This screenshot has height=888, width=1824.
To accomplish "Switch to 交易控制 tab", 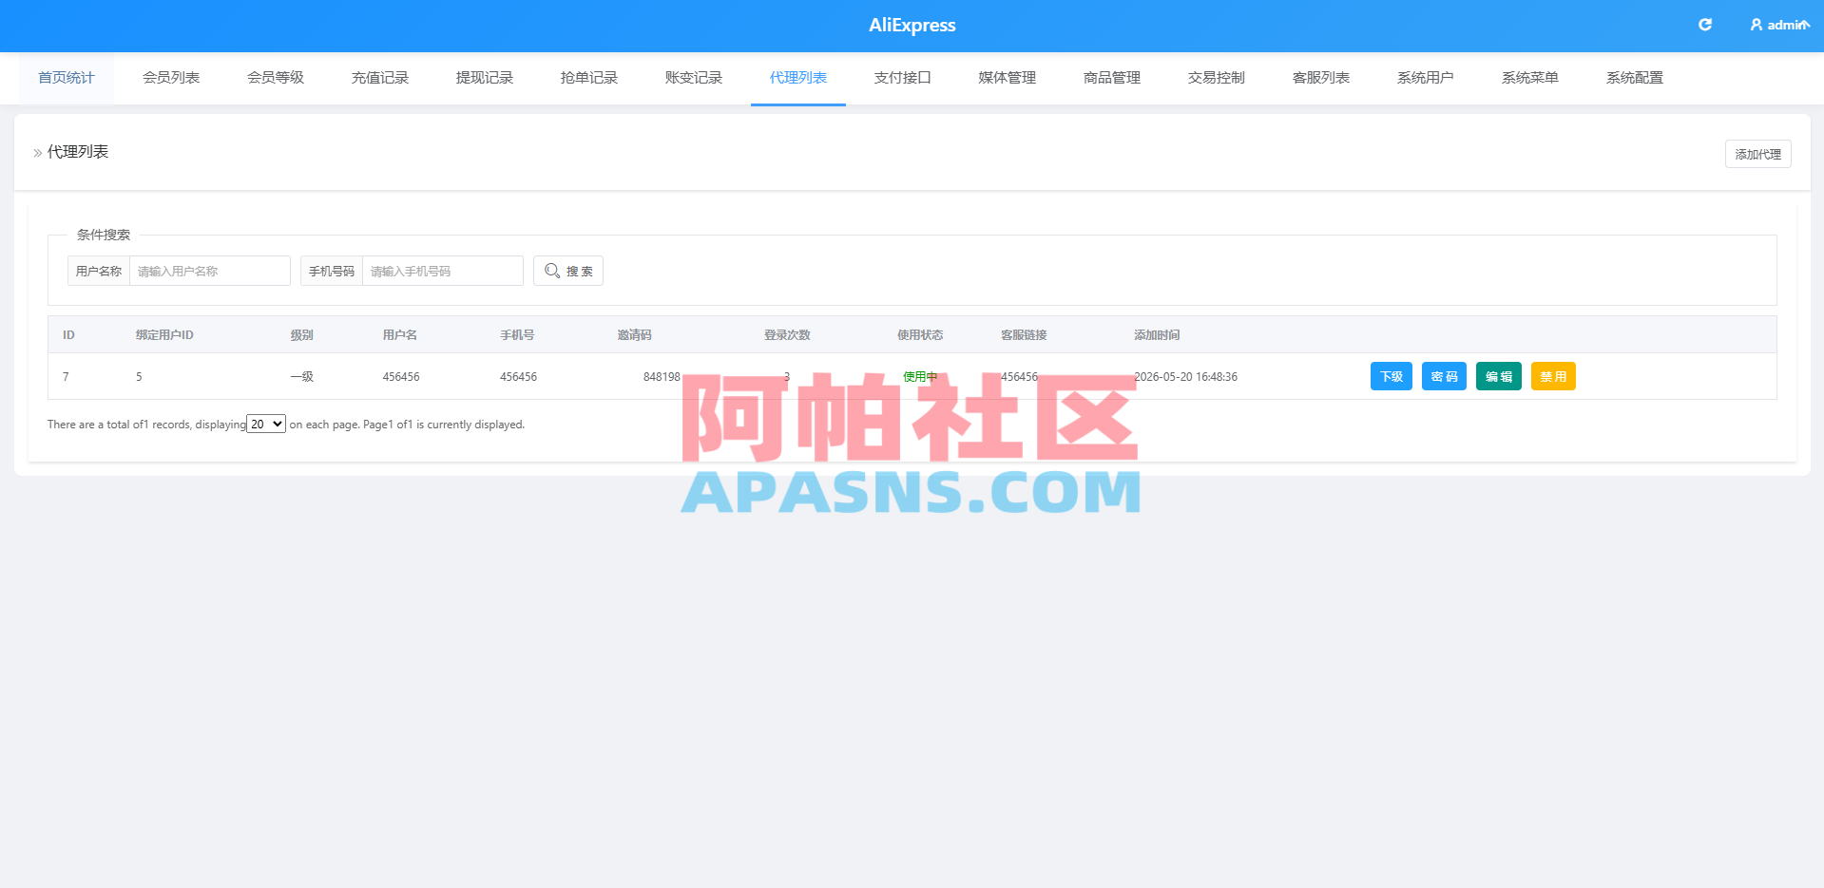I will coord(1217,78).
